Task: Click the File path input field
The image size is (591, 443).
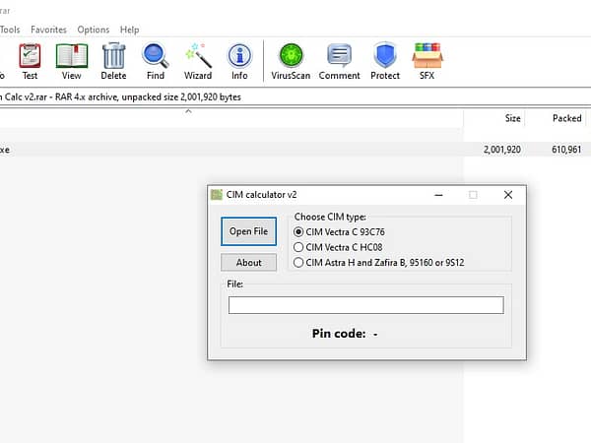Action: click(366, 305)
